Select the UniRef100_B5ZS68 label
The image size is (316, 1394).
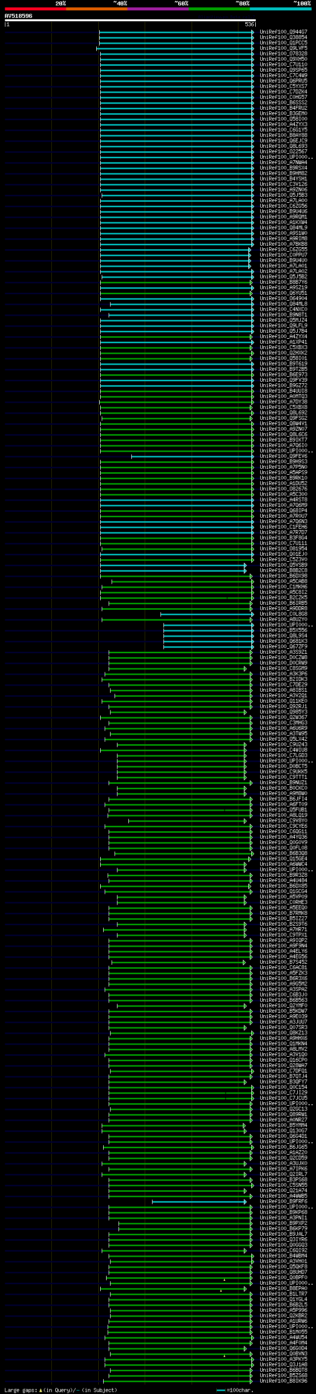click(283, 1376)
